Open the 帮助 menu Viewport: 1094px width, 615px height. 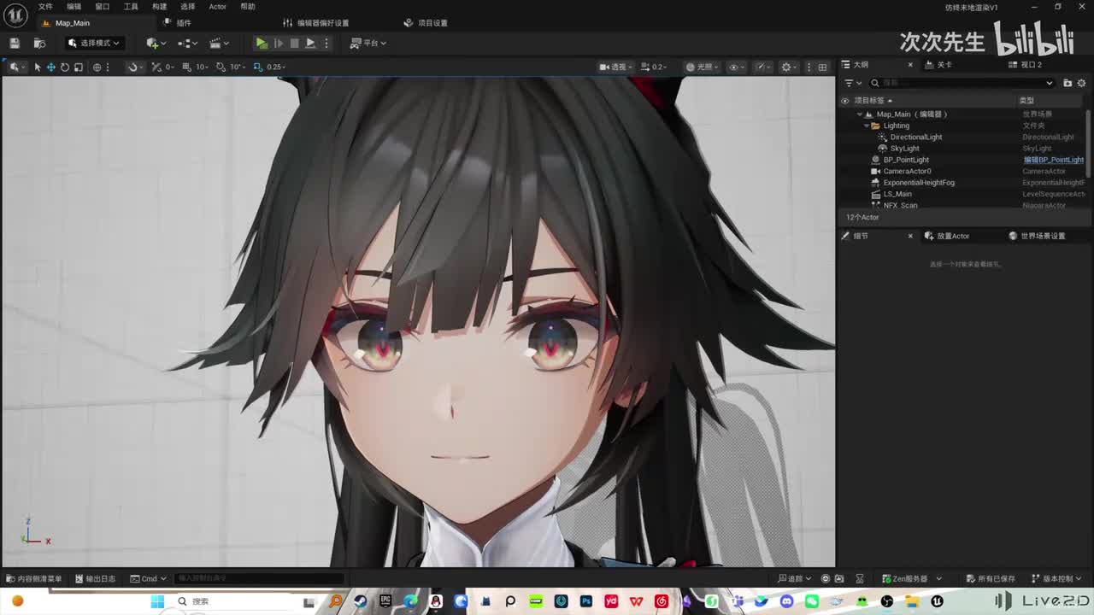tap(248, 7)
